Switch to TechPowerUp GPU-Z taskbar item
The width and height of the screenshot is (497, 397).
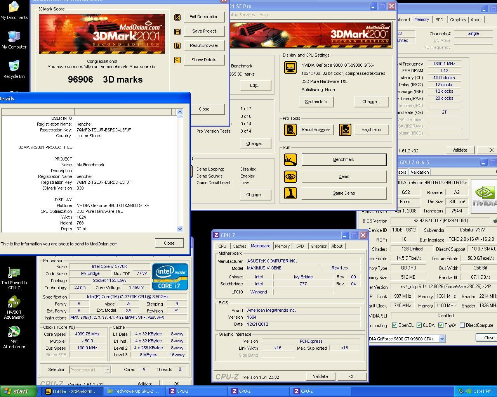134,391
